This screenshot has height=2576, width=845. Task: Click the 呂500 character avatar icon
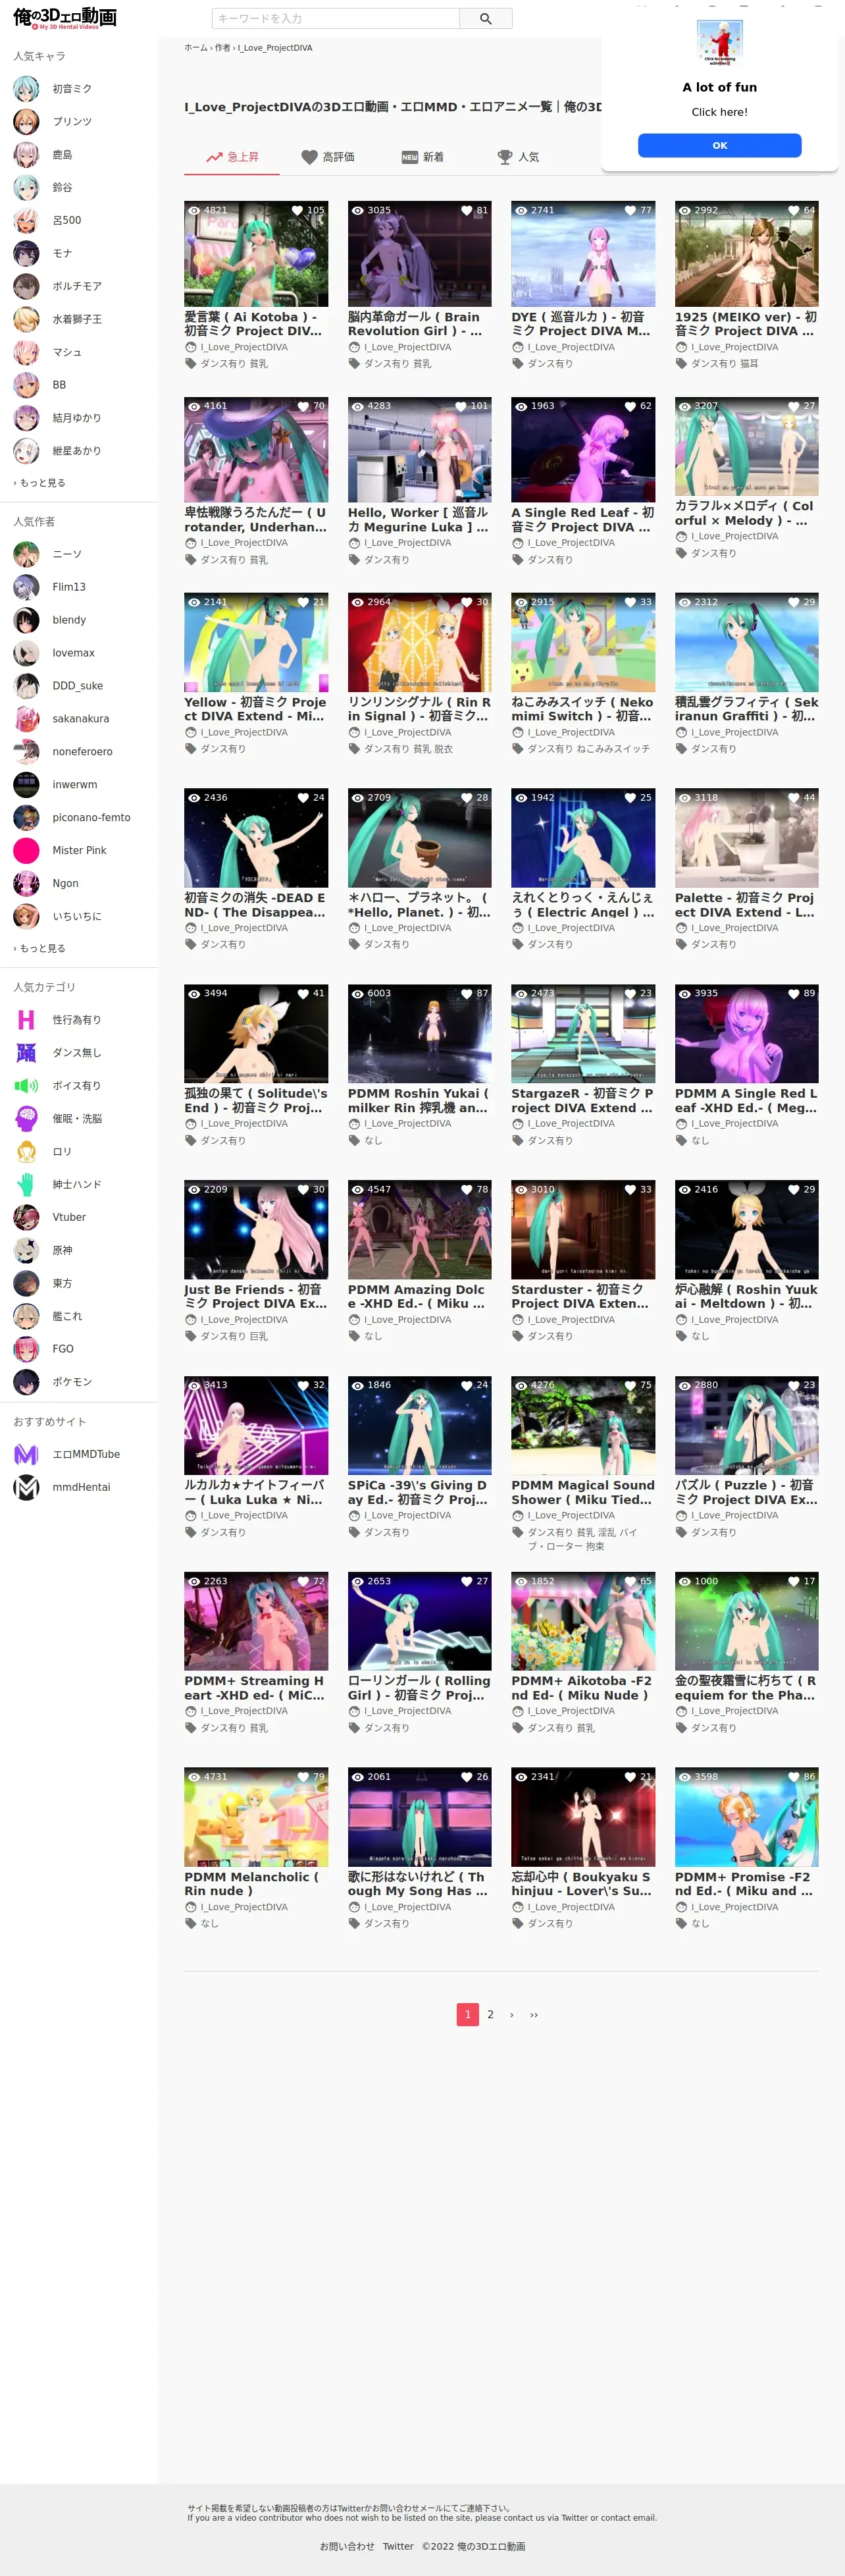pos(26,220)
